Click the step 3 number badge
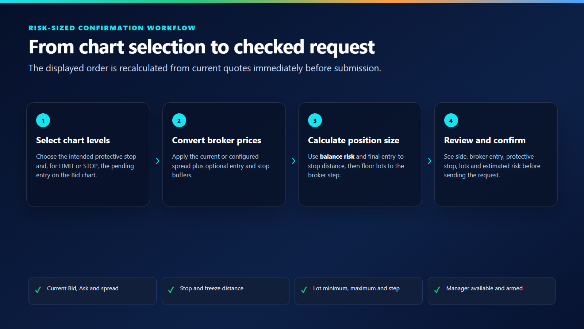Image resolution: width=584 pixels, height=329 pixels. pyautogui.click(x=315, y=120)
